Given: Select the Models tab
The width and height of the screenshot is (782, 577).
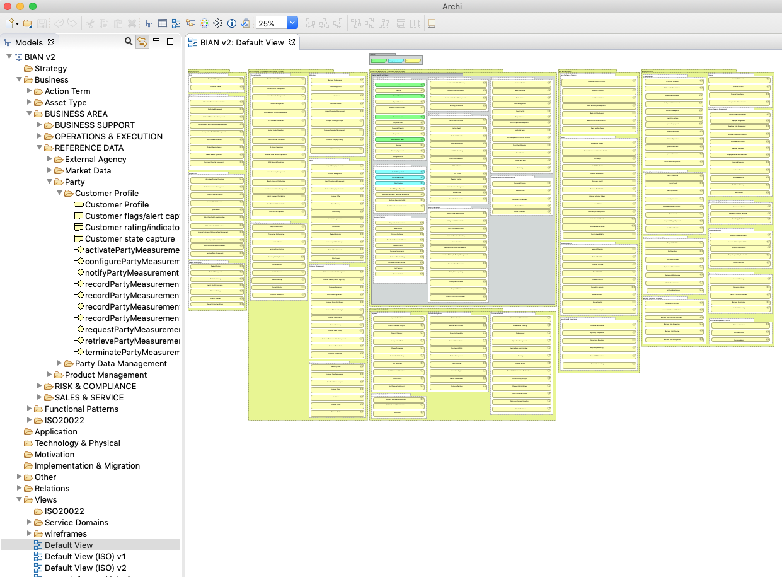Looking at the screenshot, I should pos(29,42).
